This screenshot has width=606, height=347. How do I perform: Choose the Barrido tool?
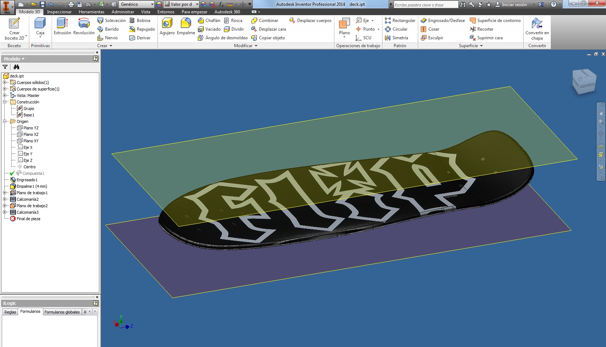click(x=108, y=29)
